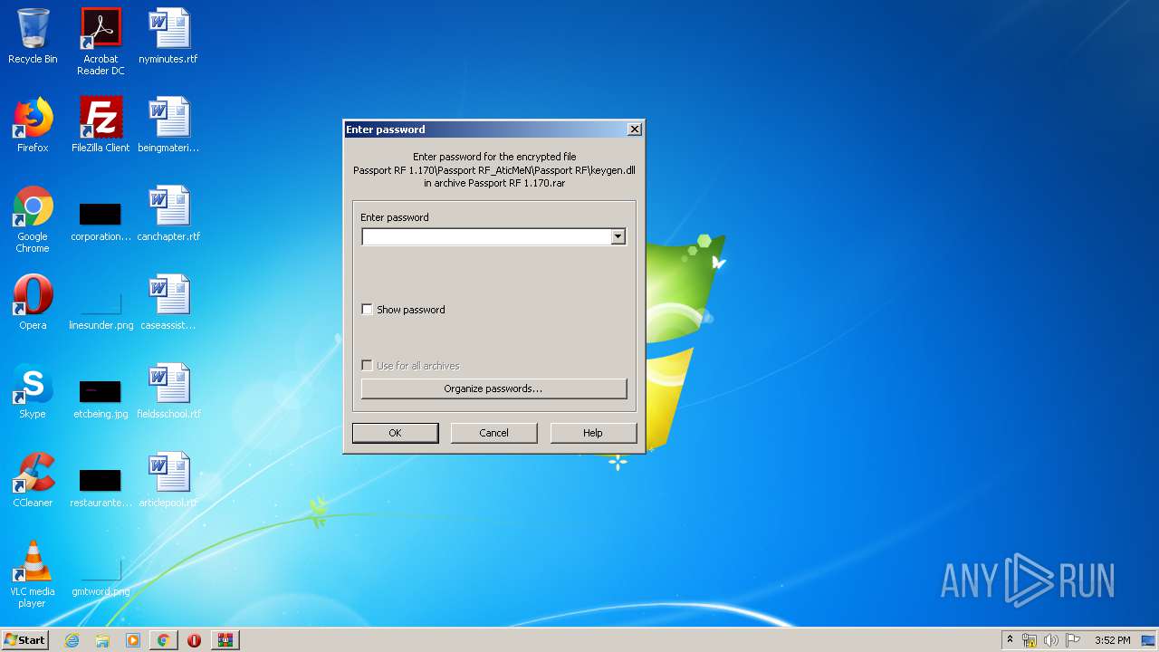Show hidden tray icons arrow

(1010, 639)
